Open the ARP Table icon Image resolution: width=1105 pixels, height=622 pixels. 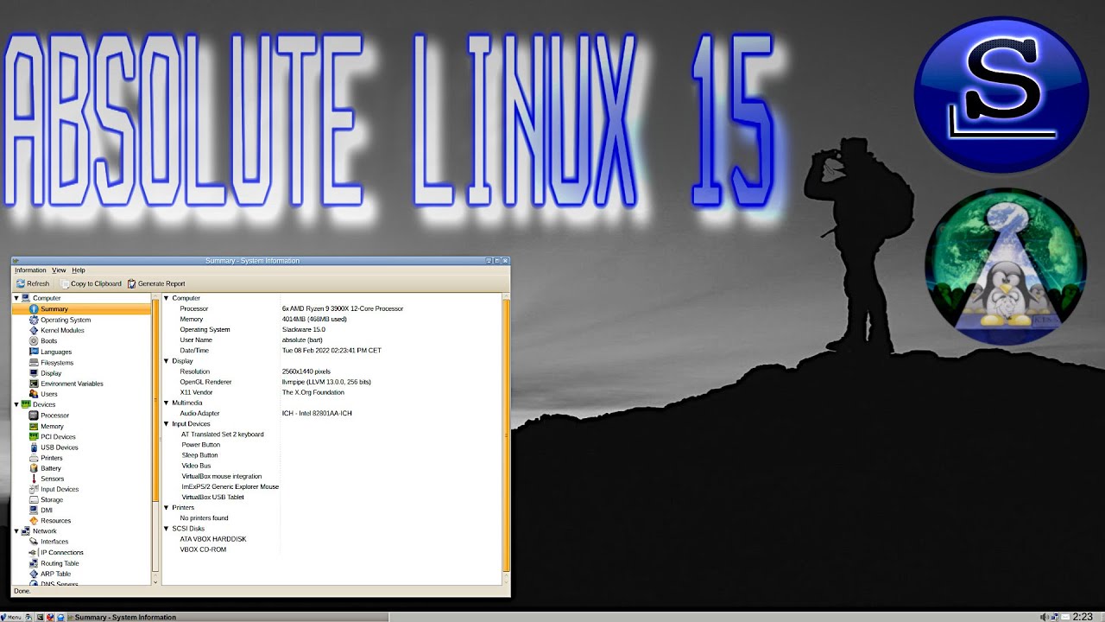(x=34, y=574)
